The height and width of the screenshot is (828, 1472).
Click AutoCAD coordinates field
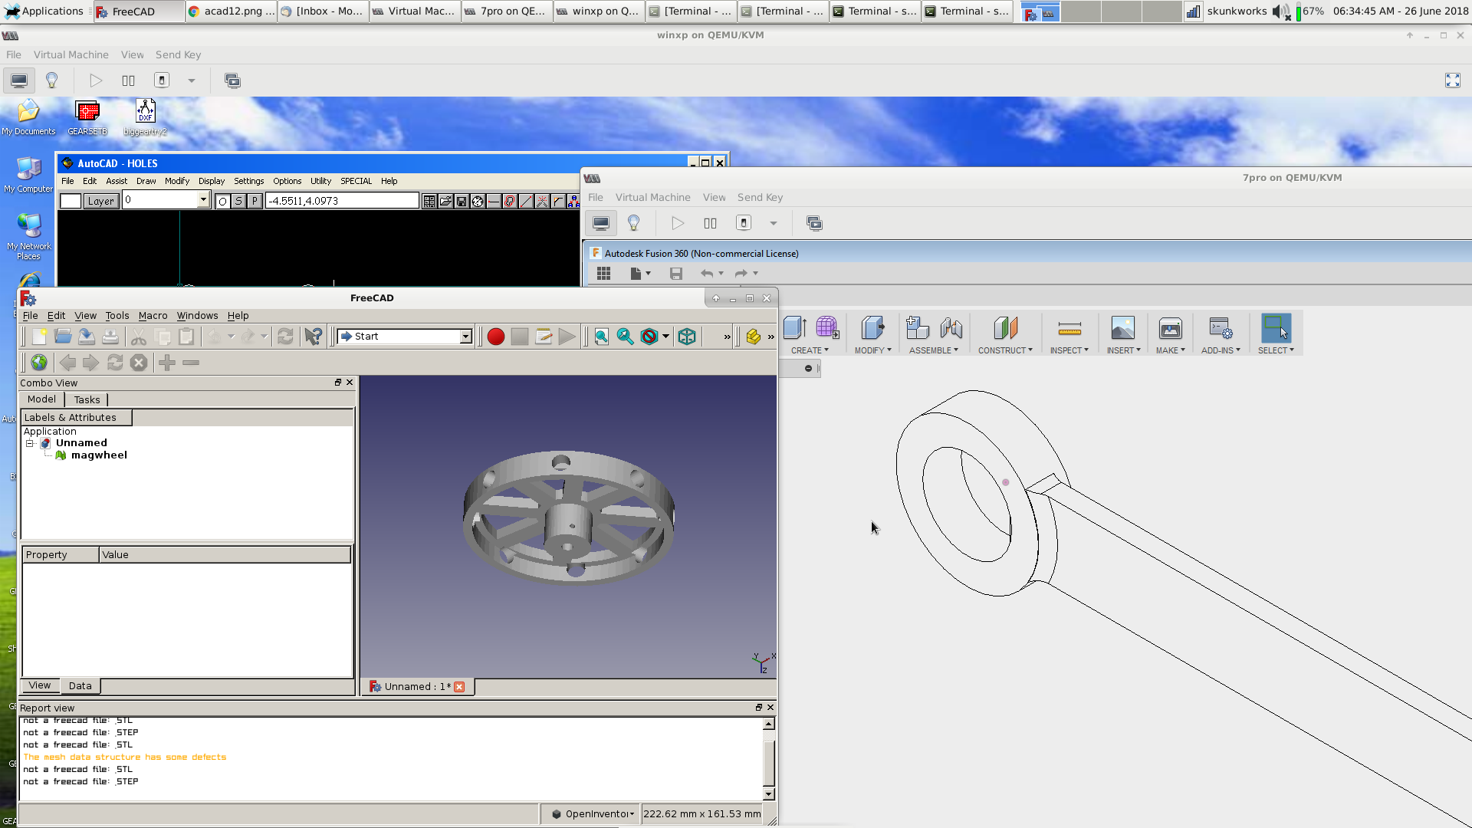(342, 201)
